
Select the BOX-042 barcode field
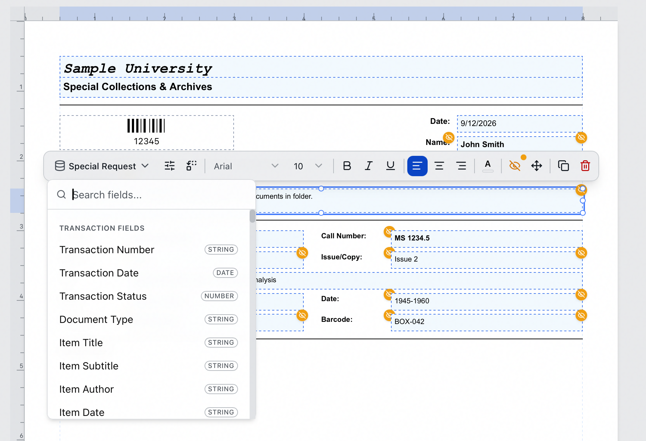[486, 322]
